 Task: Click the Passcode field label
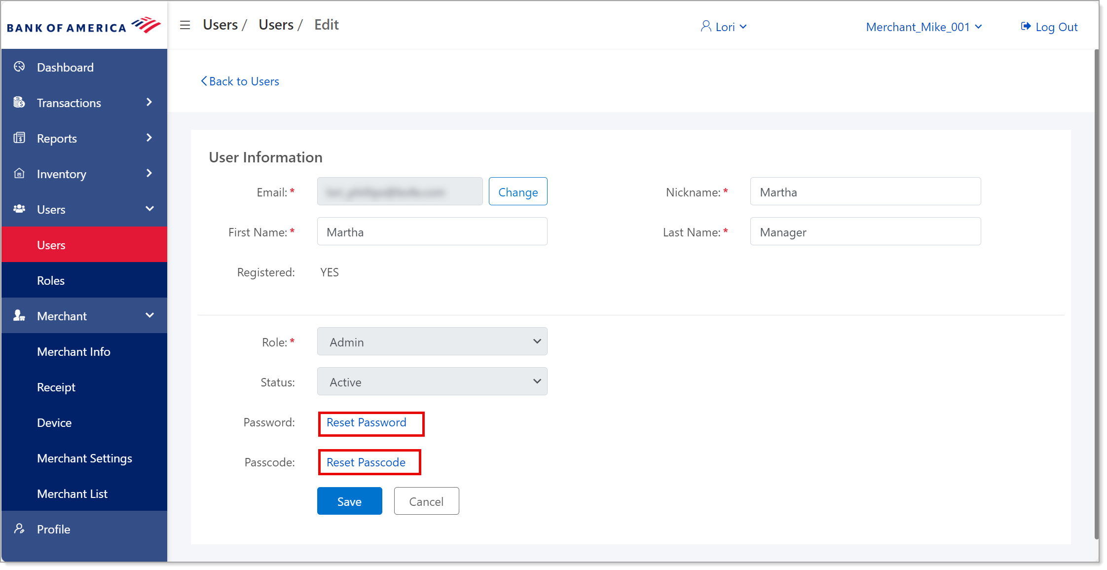pos(270,462)
